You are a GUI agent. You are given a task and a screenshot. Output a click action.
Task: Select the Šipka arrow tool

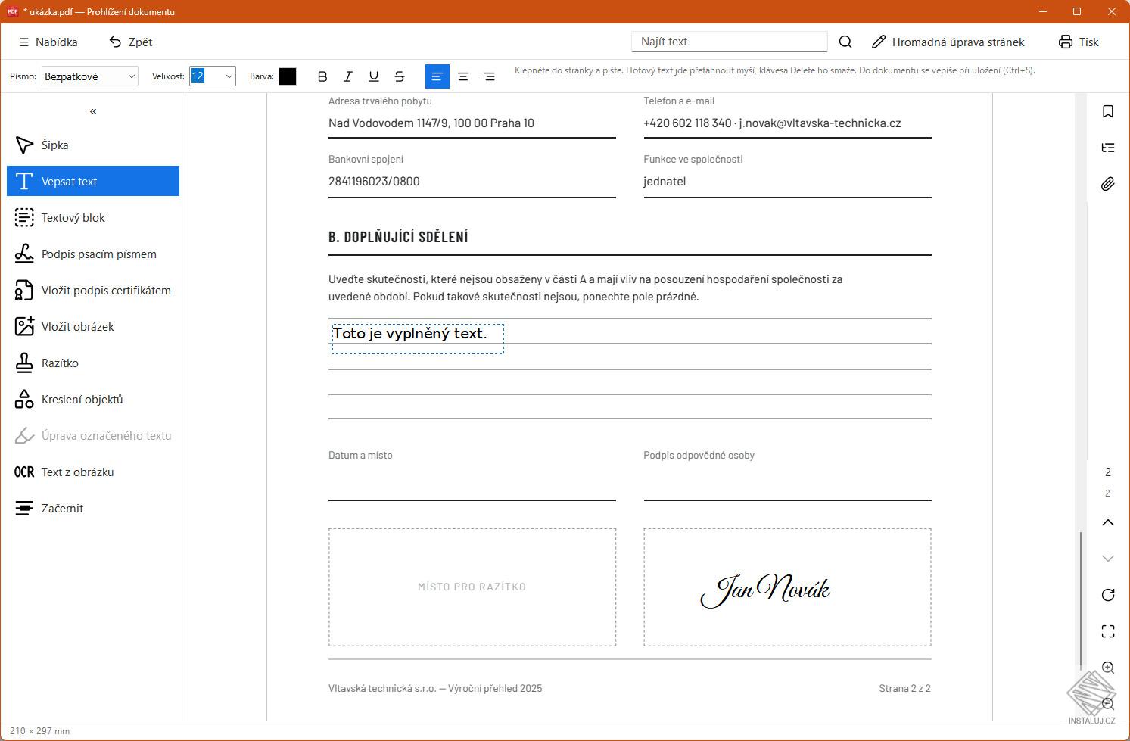click(93, 145)
